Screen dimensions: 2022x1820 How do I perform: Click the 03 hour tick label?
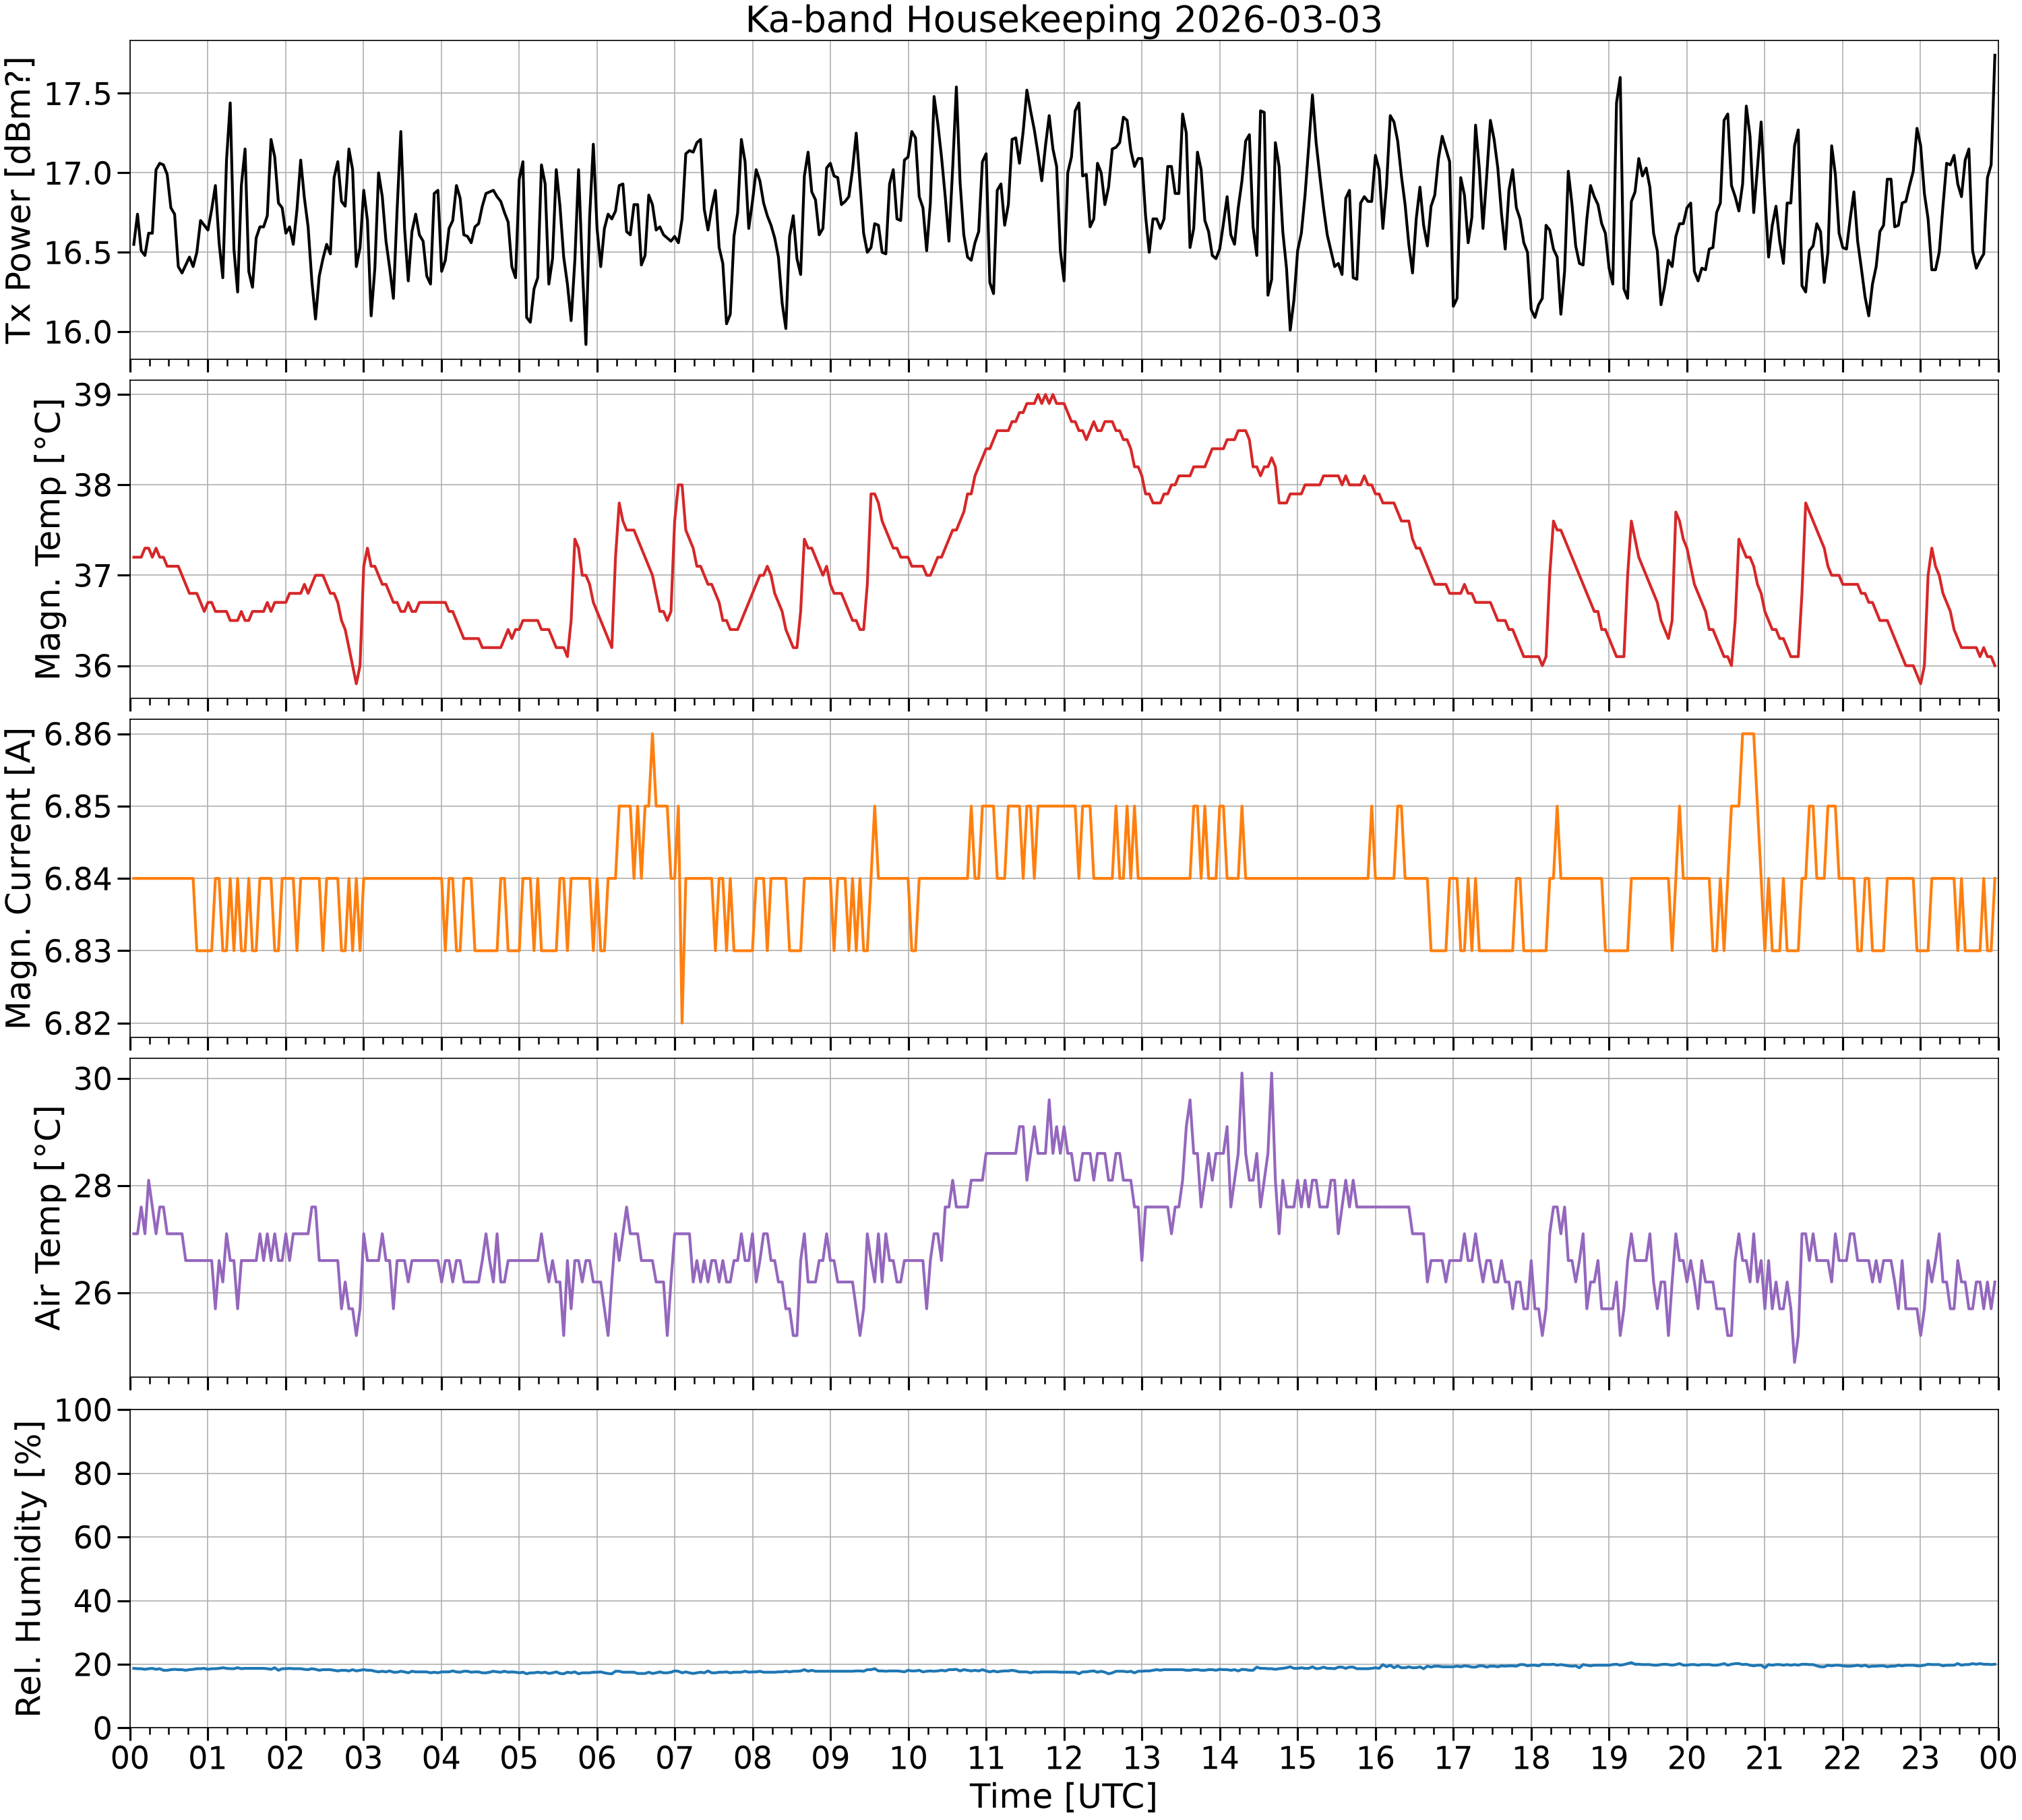[364, 1756]
